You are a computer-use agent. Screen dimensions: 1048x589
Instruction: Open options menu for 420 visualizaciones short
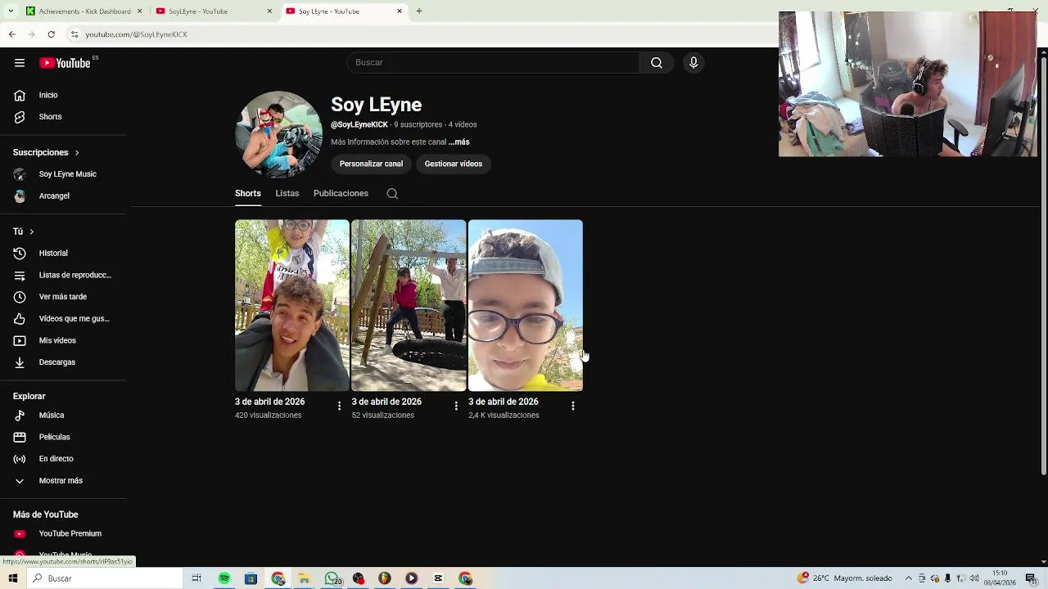339,406
